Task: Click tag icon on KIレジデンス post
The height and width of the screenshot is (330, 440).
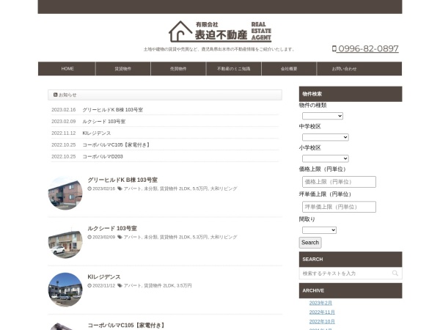Action: click(120, 286)
